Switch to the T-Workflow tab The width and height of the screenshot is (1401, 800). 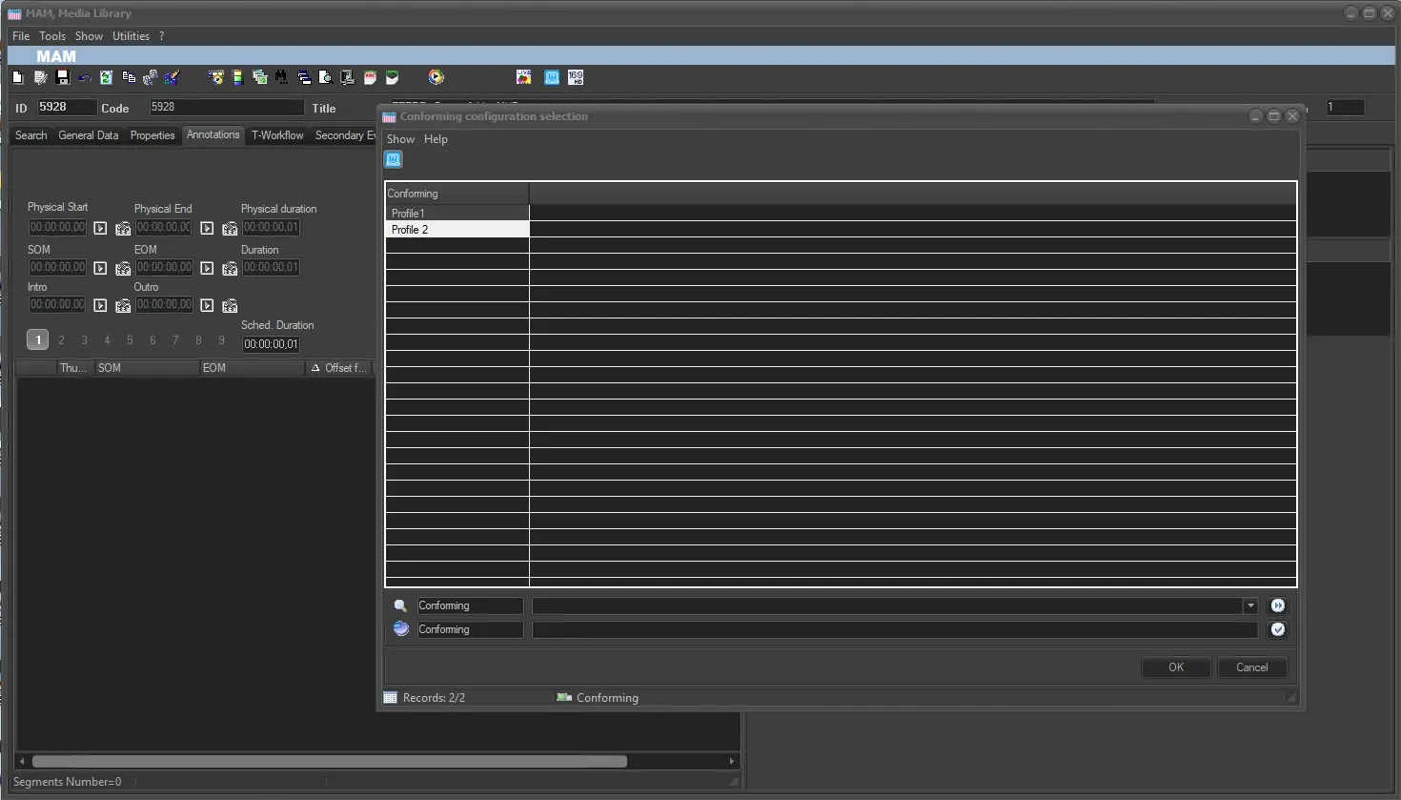(x=277, y=135)
